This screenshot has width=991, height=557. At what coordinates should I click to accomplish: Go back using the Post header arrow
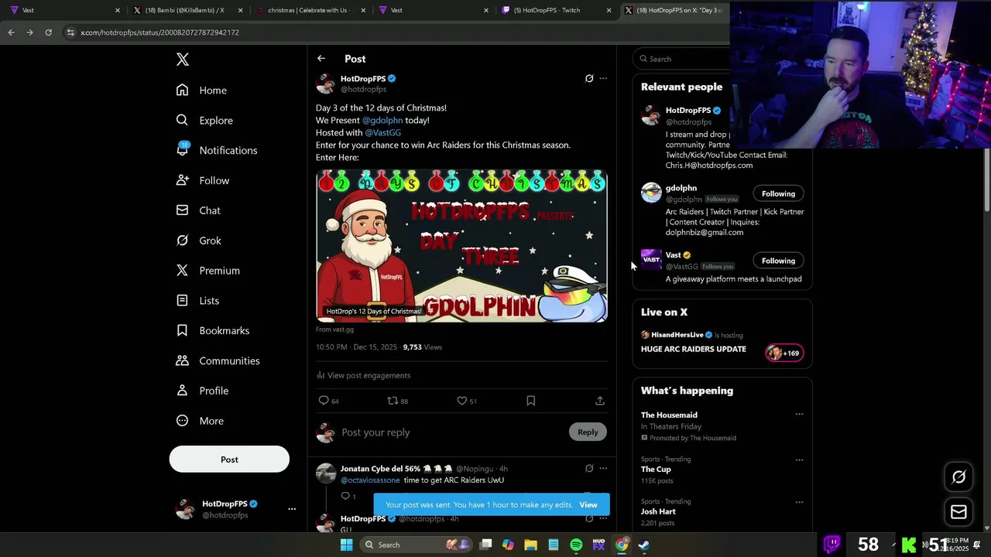tap(321, 59)
